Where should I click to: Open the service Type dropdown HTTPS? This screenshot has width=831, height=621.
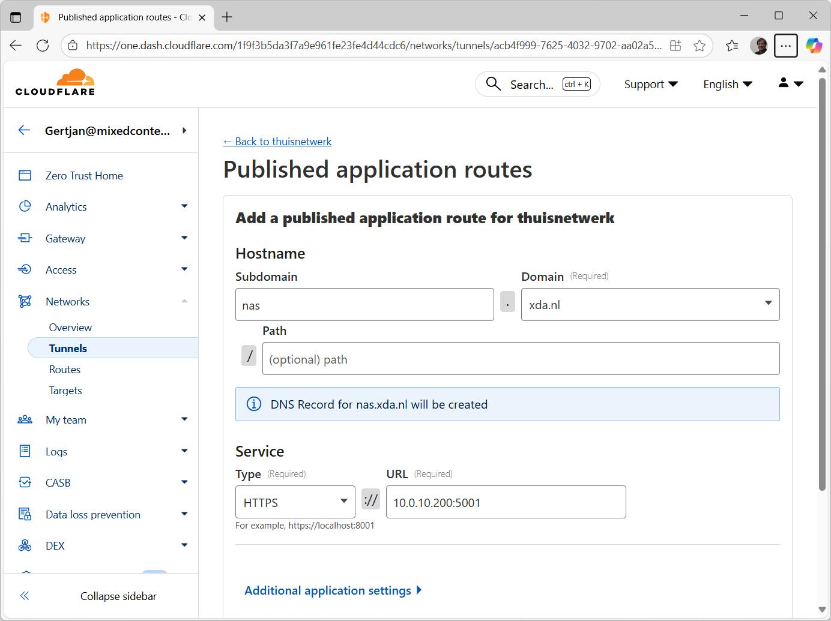tap(295, 502)
